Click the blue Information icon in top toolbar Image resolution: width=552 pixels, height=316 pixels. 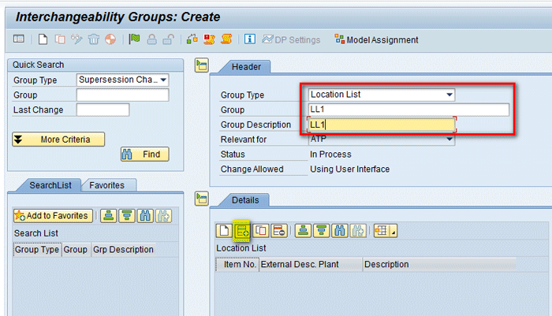pos(249,39)
